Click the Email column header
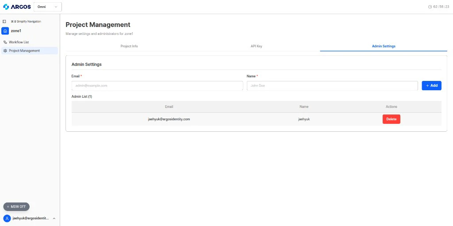The height and width of the screenshot is (226, 453). click(x=169, y=107)
